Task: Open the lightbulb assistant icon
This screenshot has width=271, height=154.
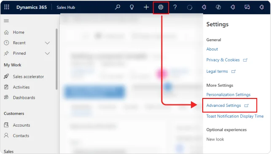Action: (131, 7)
